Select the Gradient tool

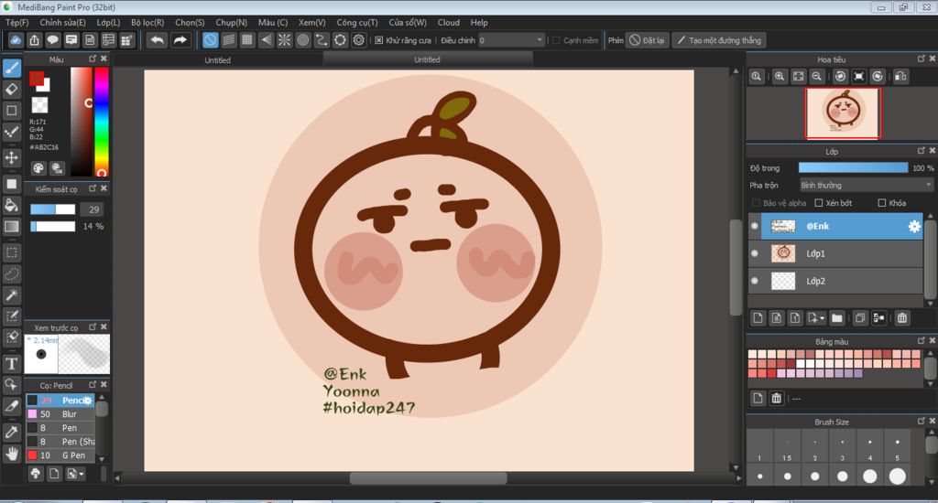pos(12,227)
